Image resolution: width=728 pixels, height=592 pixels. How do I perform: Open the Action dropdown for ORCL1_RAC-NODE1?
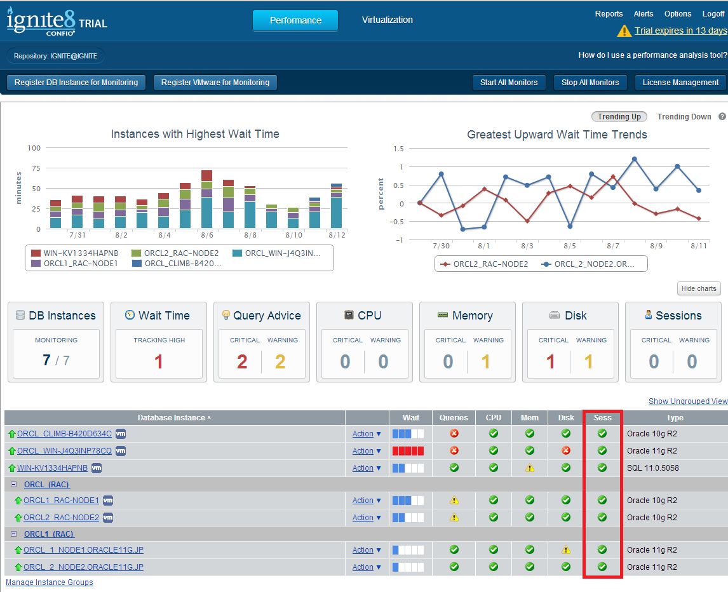coord(367,501)
